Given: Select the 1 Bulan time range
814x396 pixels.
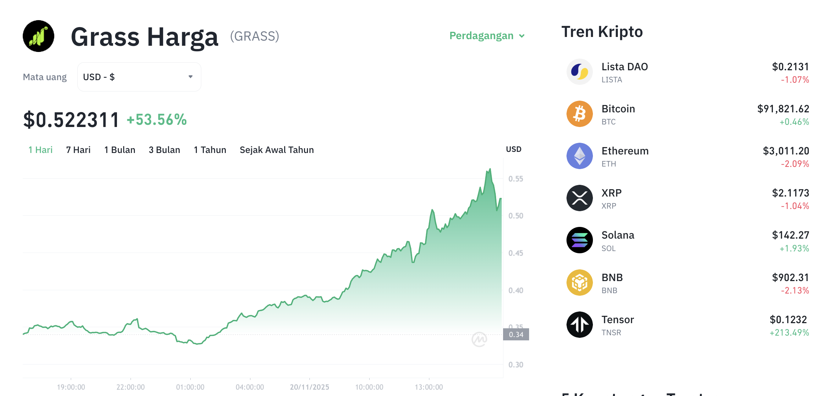Looking at the screenshot, I should point(120,150).
